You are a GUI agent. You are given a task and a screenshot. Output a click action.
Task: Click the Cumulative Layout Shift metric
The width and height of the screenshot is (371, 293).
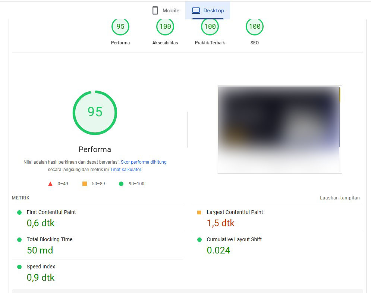pyautogui.click(x=234, y=239)
